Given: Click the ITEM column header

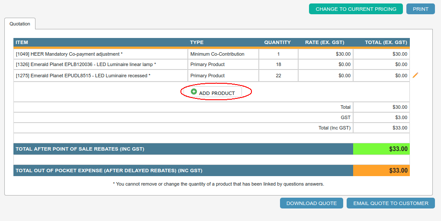Looking at the screenshot, I should click(x=22, y=42).
